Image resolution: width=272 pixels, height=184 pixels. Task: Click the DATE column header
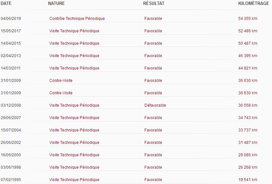[x=6, y=3]
